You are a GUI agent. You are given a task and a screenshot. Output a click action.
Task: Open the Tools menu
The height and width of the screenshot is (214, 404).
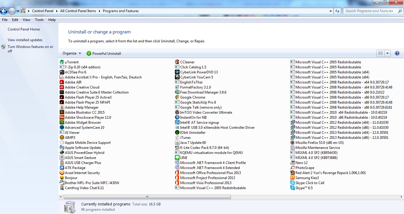click(x=39, y=20)
